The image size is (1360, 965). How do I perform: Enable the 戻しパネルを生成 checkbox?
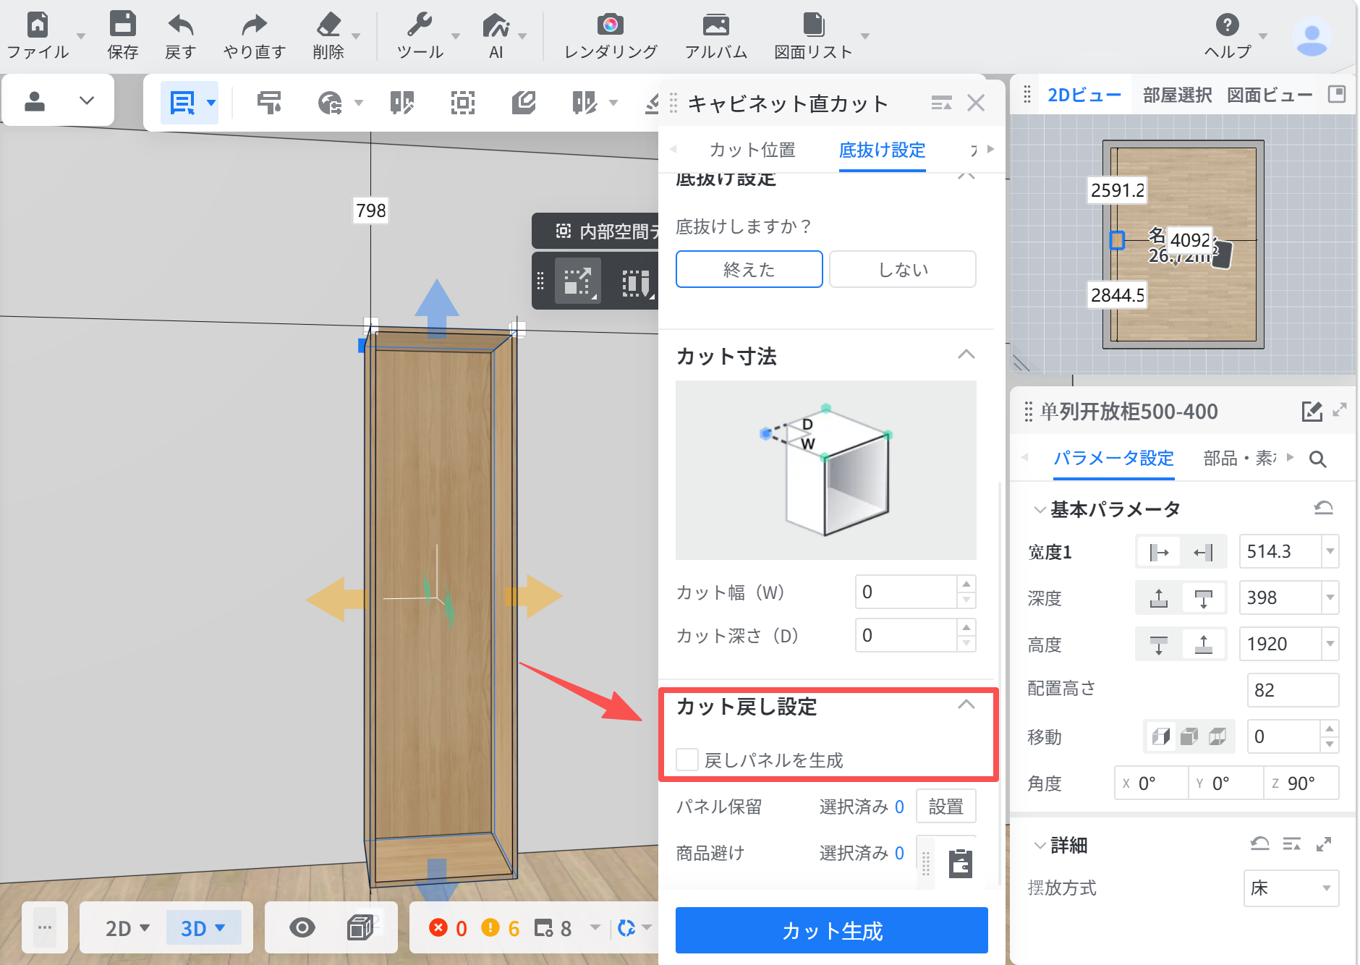click(x=687, y=760)
